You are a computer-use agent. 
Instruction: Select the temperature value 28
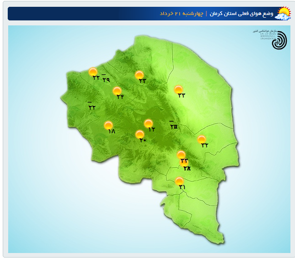point(187,169)
